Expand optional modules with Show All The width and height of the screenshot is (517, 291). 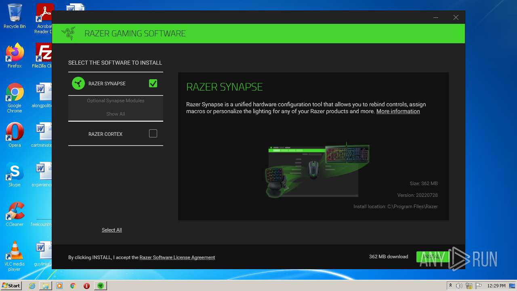click(116, 114)
